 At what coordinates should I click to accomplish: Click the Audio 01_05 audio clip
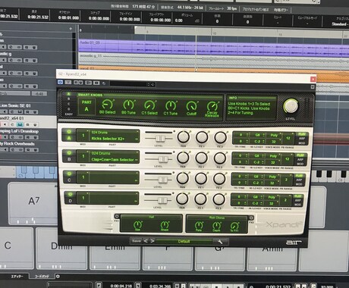[213, 47]
